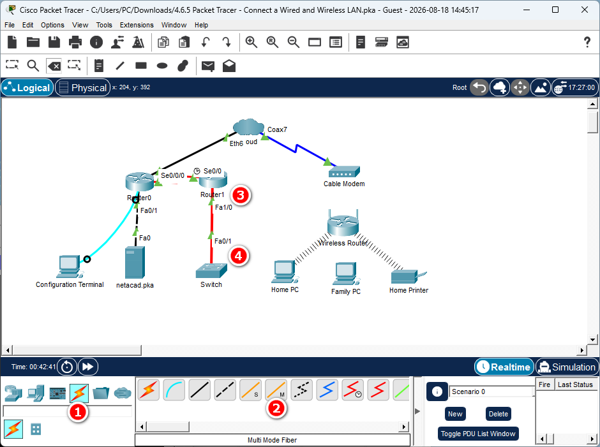This screenshot has height=447, width=600.
Task: Paste with the clipboard Paste icon
Action: click(x=184, y=42)
